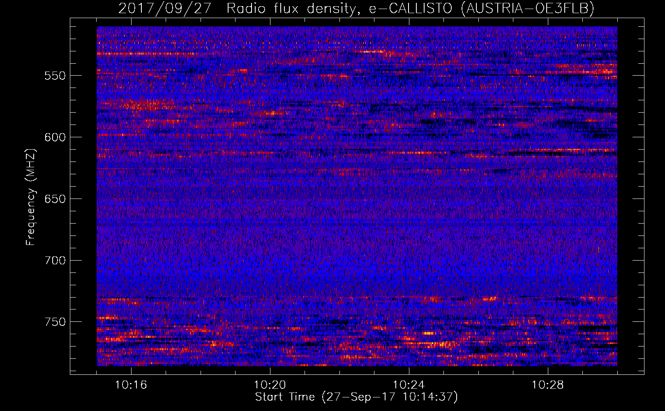Click the 10:24 time tick label
The width and height of the screenshot is (665, 411).
409,385
